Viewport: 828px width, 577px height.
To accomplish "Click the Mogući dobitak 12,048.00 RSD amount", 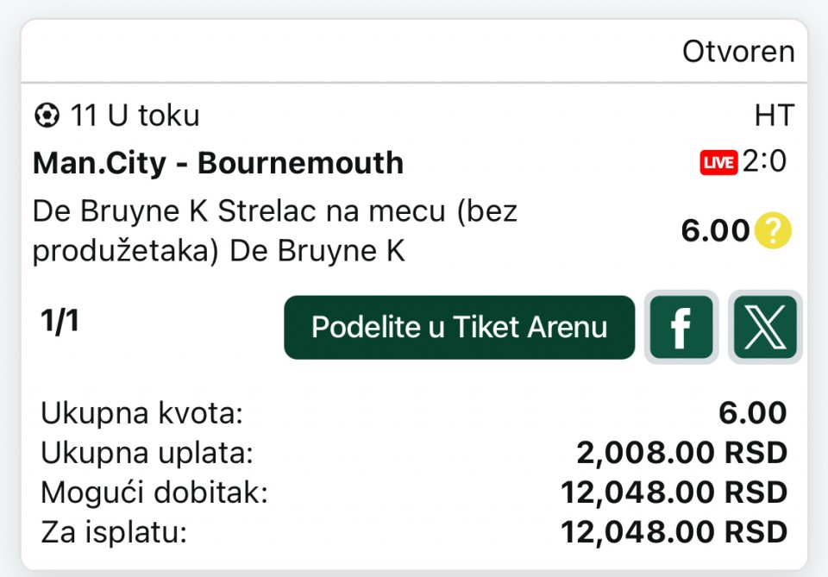I will point(674,492).
